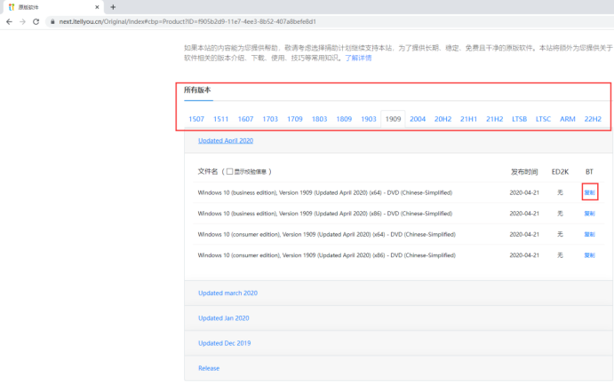Click the browser forward arrow

click(x=21, y=20)
